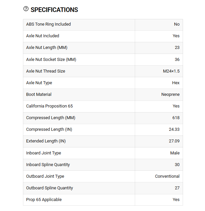Click the Compressed Length (IN) value 24.33
The width and height of the screenshot is (205, 211).
(174, 129)
